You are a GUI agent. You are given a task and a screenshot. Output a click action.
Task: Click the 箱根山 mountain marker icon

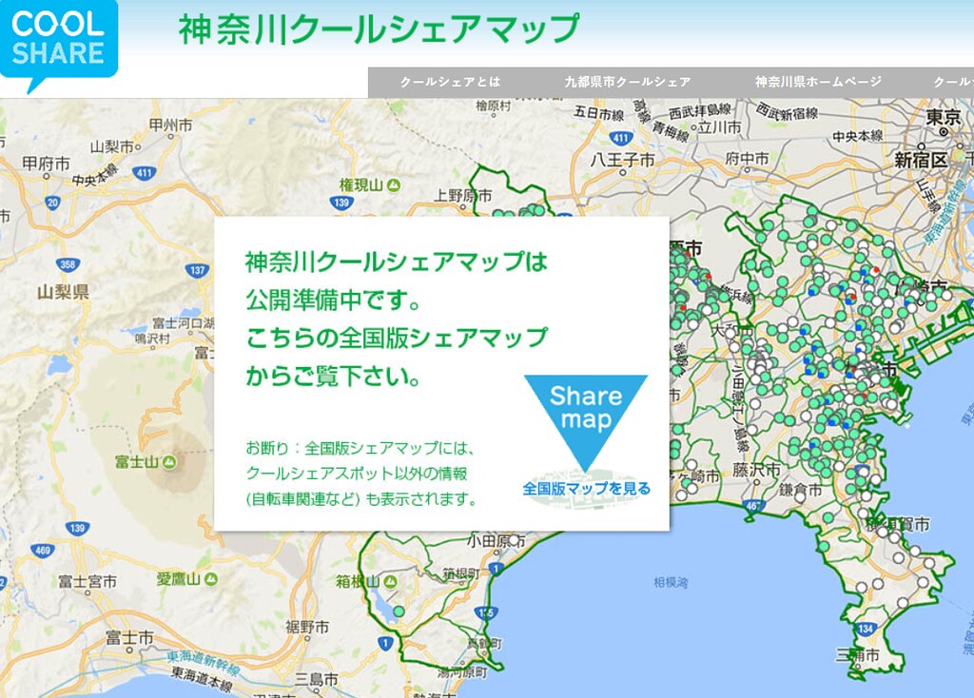(x=390, y=582)
